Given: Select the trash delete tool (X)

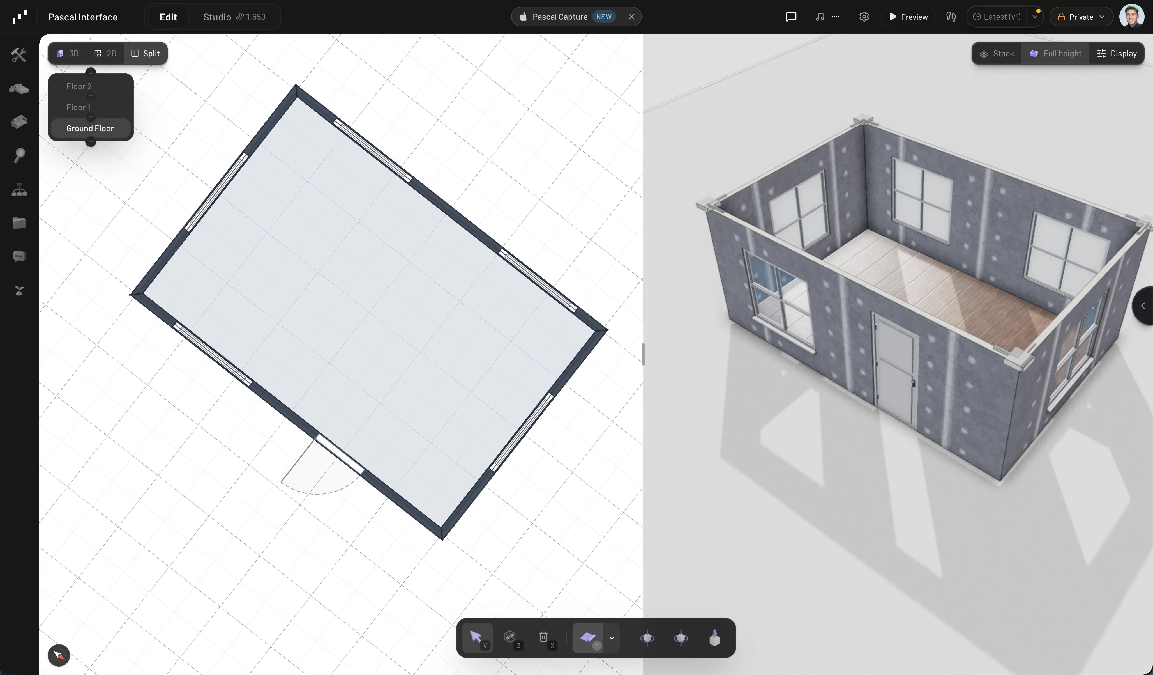Looking at the screenshot, I should (545, 638).
